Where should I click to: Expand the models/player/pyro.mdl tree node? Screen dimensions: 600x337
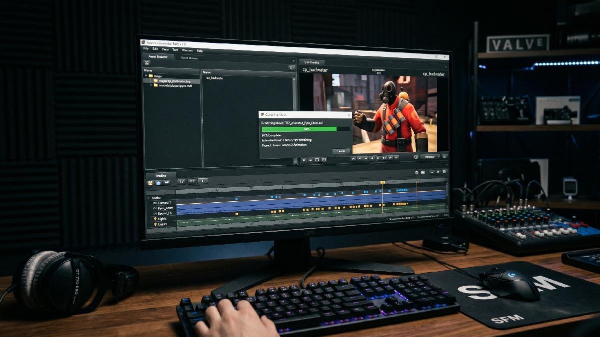pos(151,85)
